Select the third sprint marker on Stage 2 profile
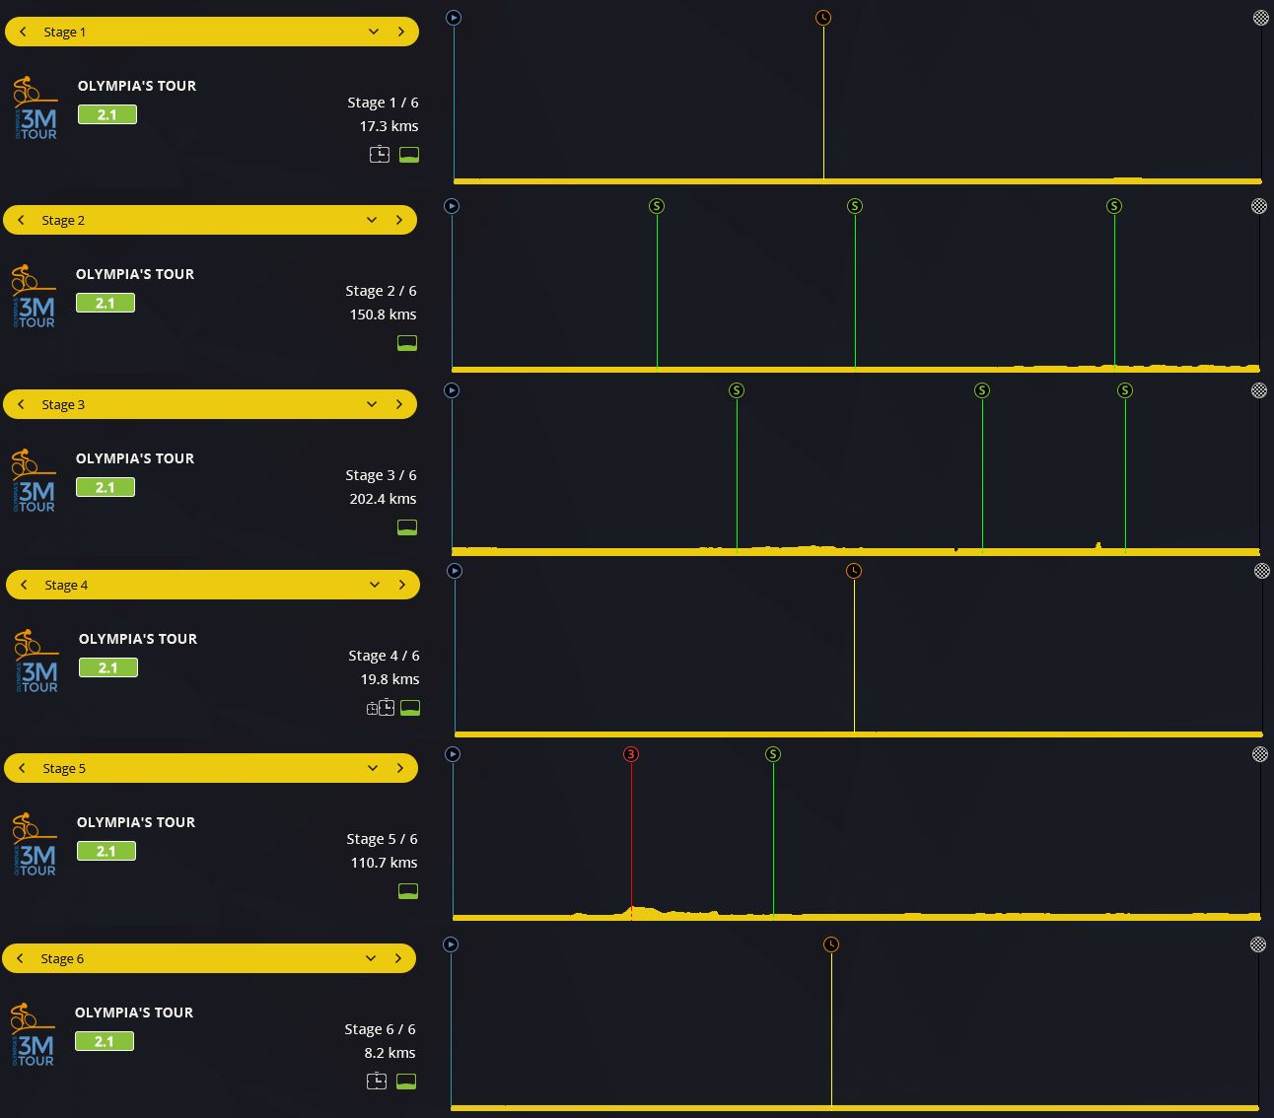 click(1114, 206)
